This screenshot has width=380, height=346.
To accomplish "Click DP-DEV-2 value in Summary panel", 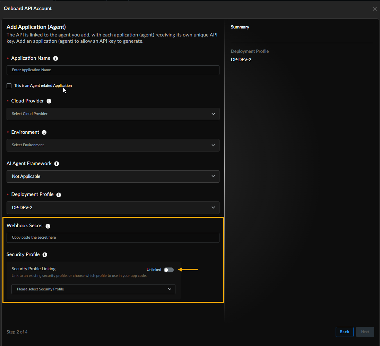I will pyautogui.click(x=241, y=59).
